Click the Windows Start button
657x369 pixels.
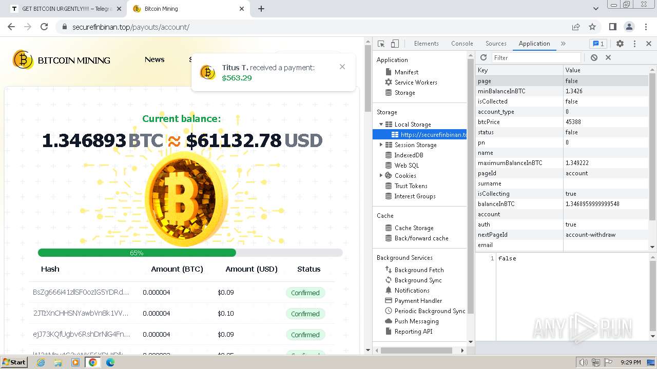tap(14, 362)
